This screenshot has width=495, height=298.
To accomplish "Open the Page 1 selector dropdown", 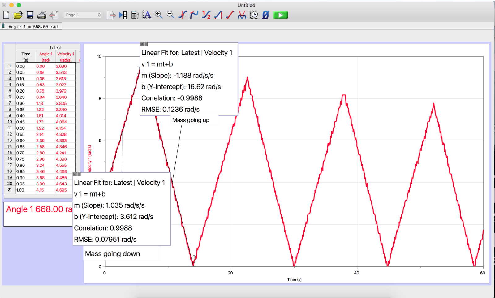I will tap(83, 15).
